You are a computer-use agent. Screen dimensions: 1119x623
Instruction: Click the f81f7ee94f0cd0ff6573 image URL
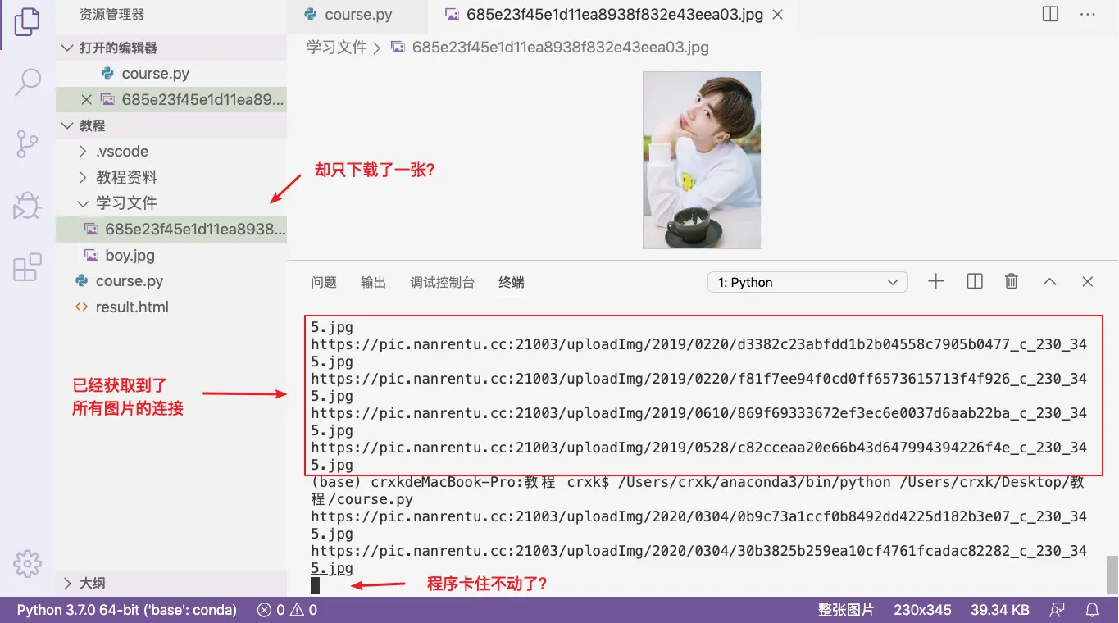(698, 387)
